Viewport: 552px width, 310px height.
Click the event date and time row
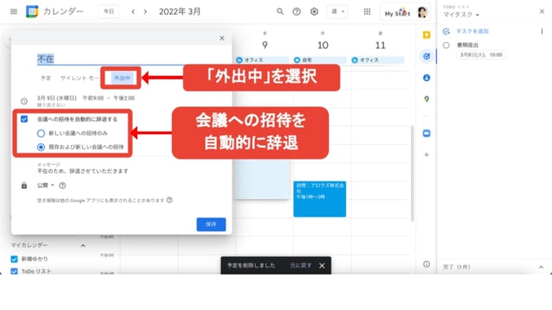[86, 98]
